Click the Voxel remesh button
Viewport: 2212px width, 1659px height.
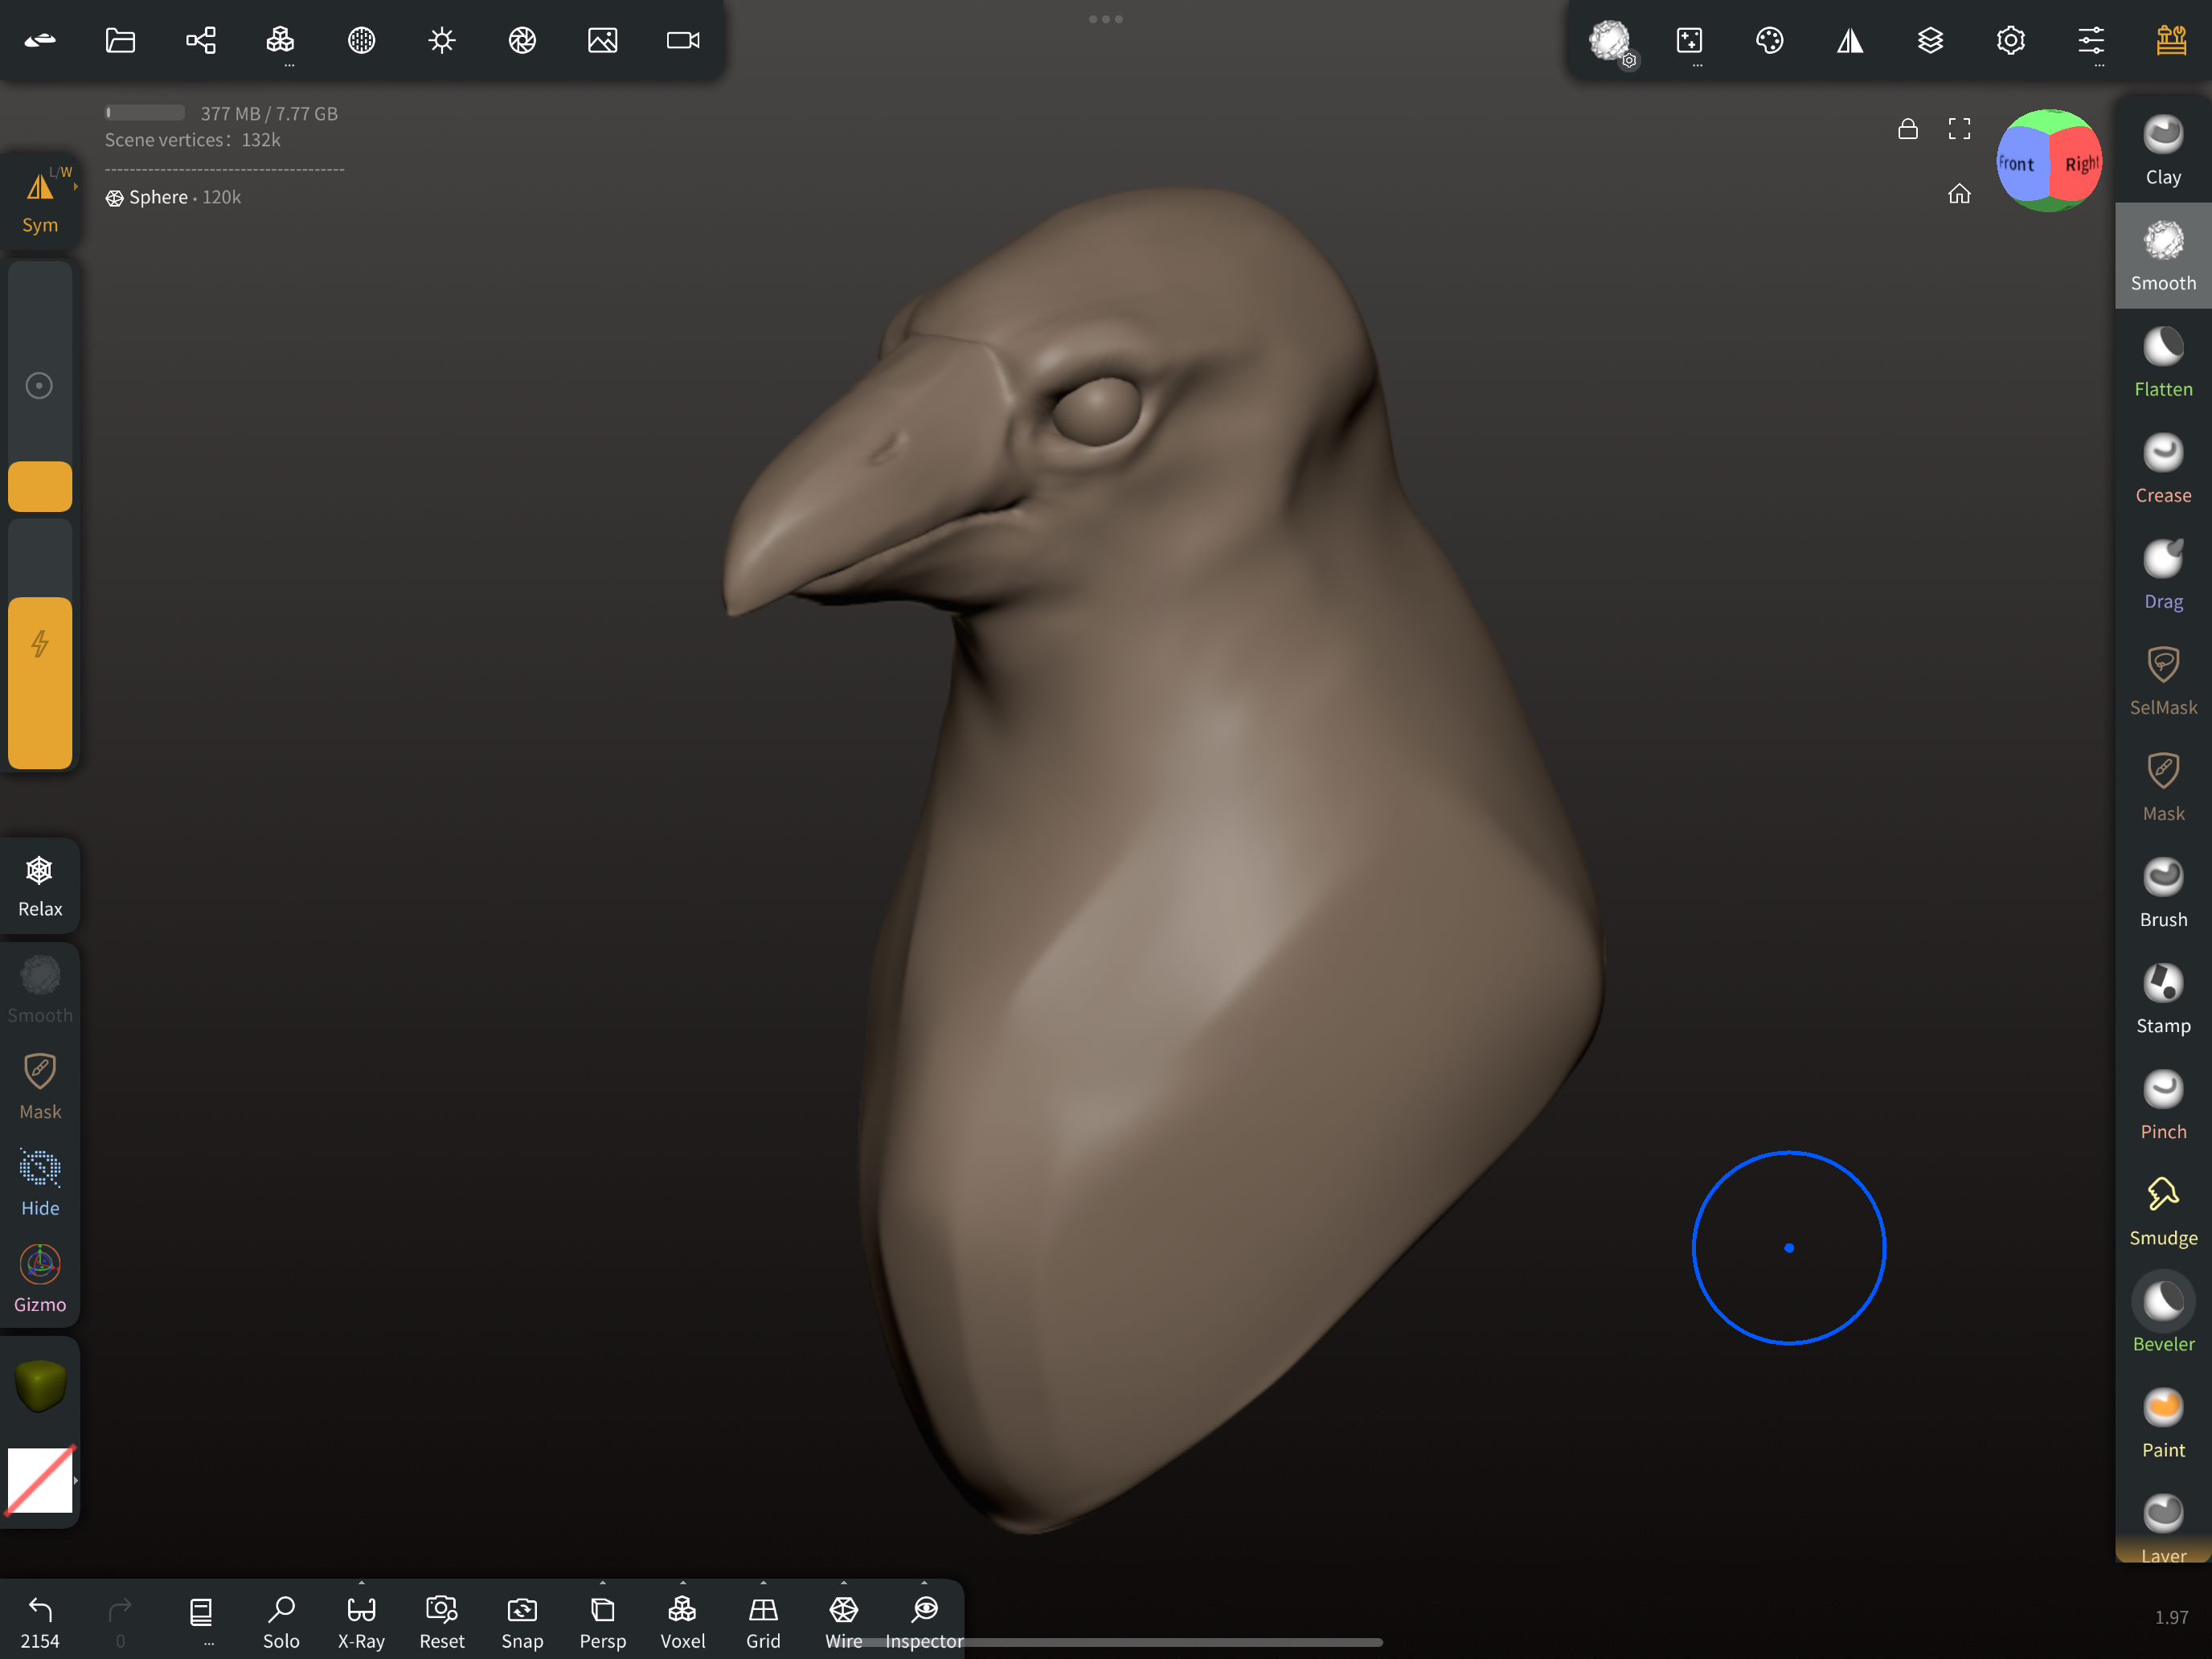pyautogui.click(x=683, y=1621)
